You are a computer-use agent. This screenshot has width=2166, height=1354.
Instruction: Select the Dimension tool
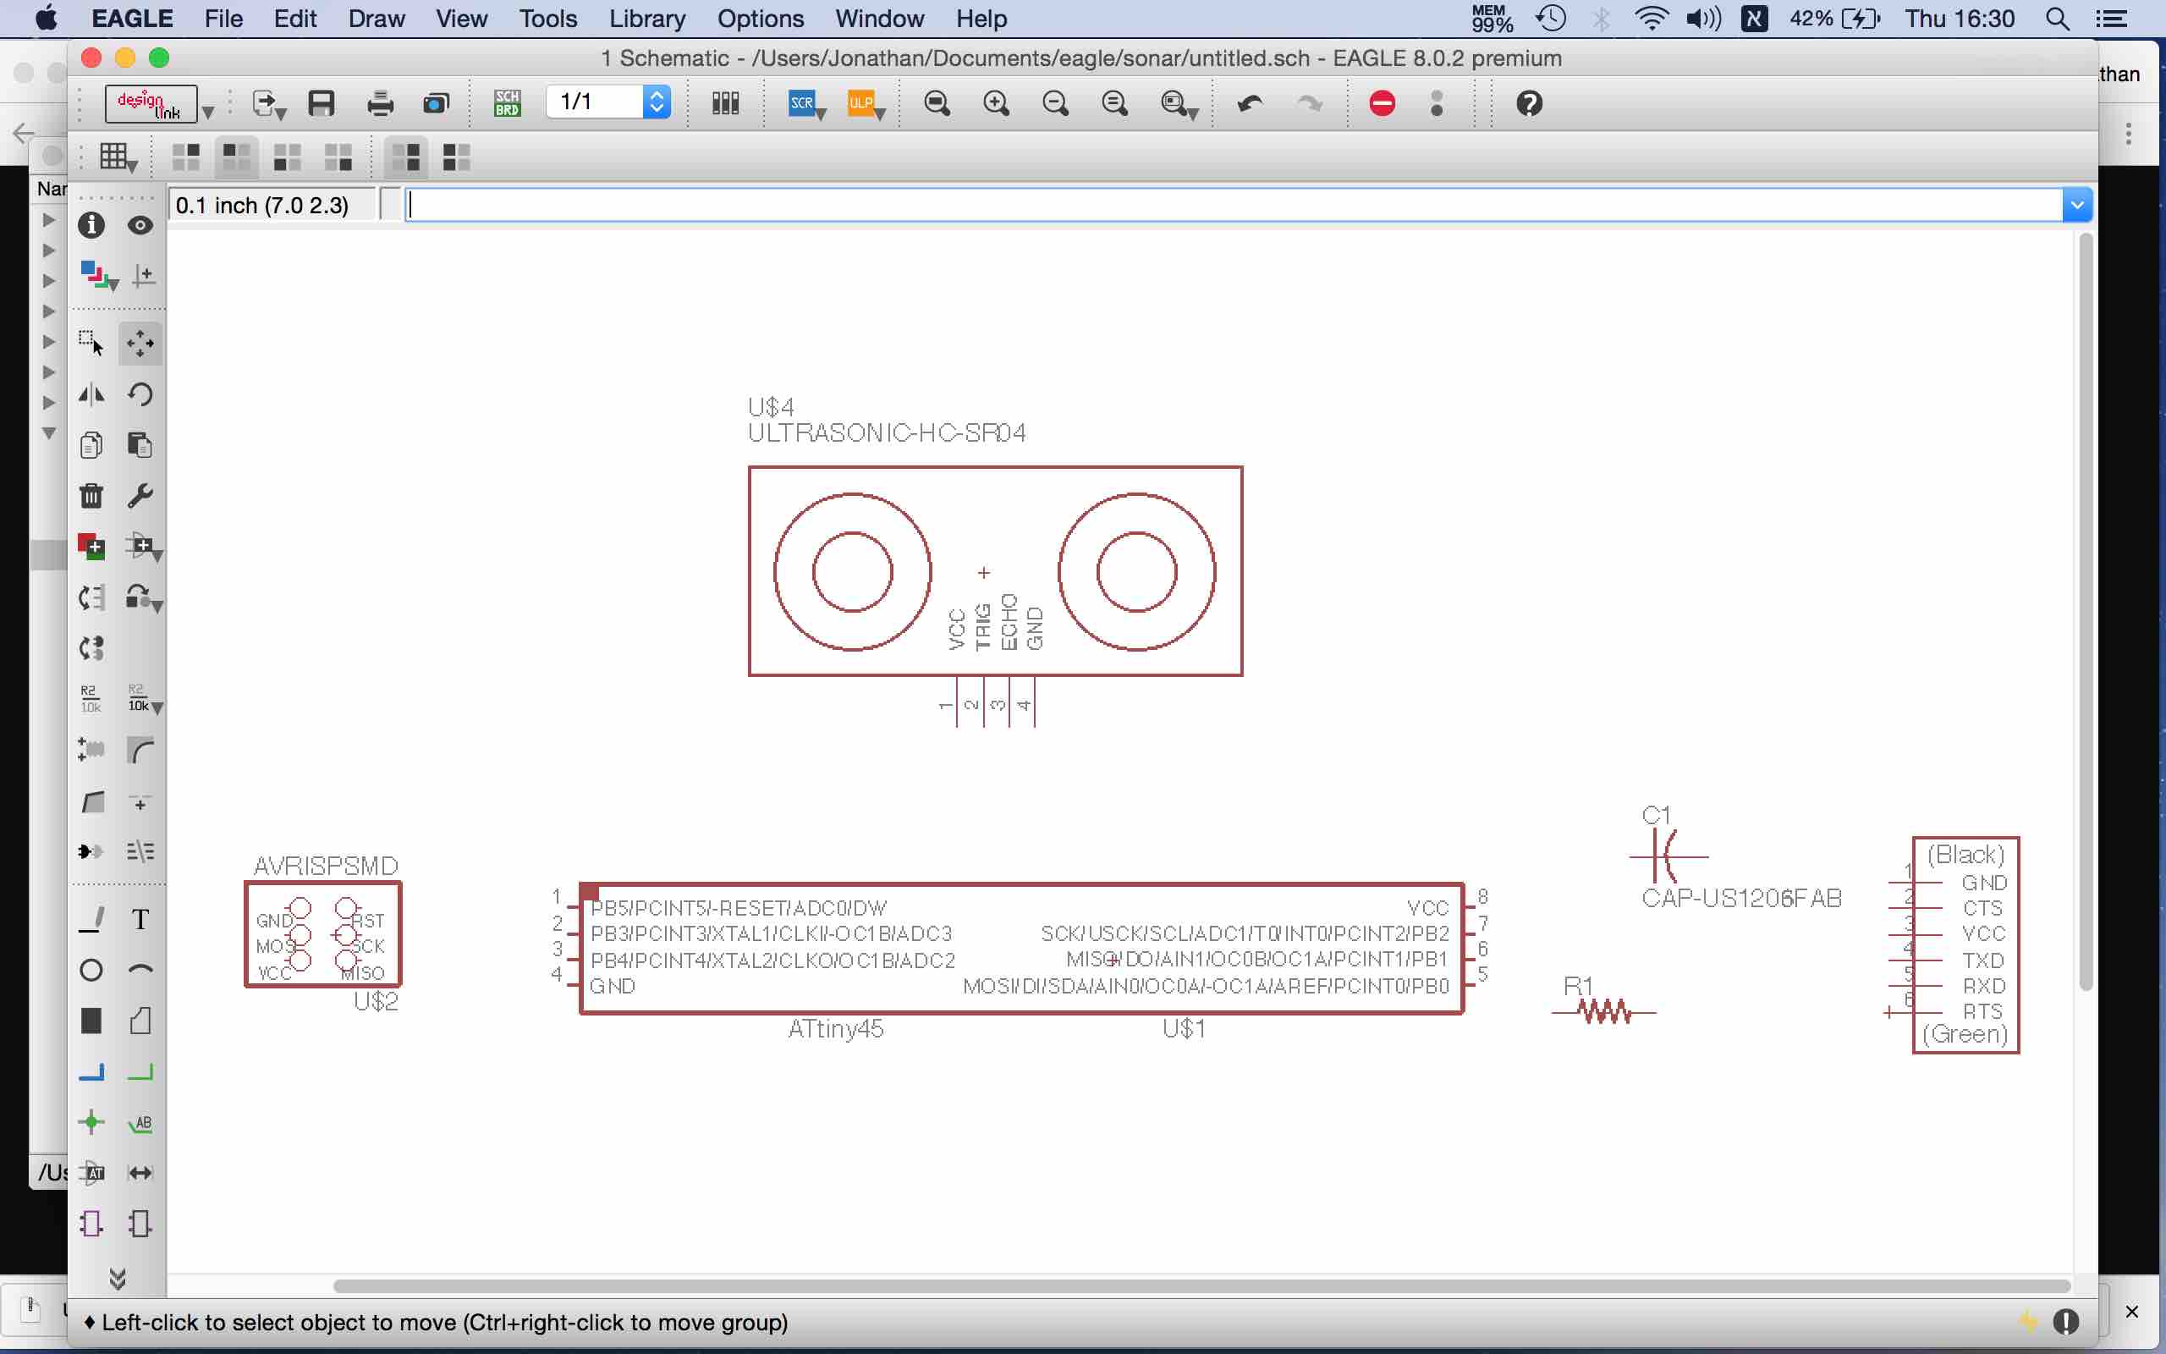tap(140, 1173)
